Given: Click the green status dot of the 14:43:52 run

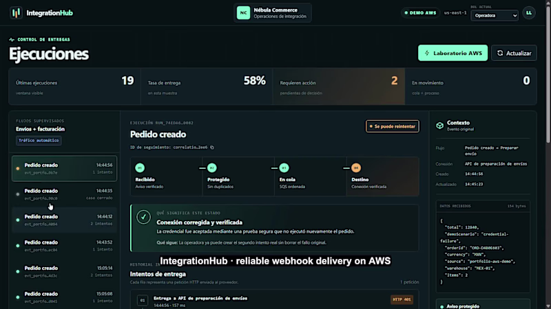Looking at the screenshot, I should [x=18, y=246].
